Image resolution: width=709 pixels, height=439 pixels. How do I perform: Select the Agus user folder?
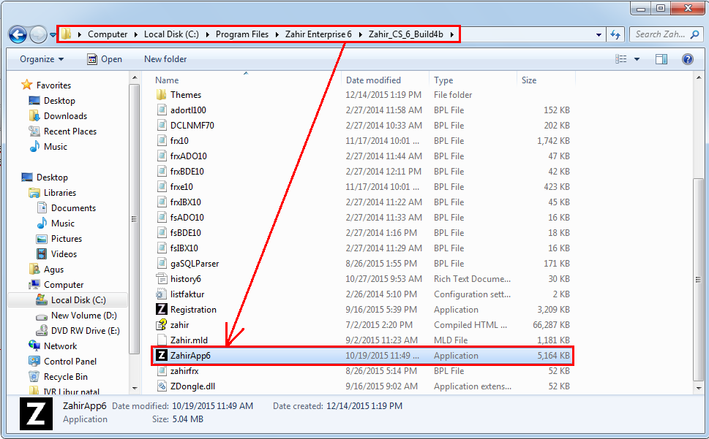coord(53,270)
